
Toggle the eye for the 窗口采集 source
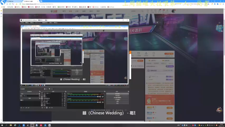tap(62, 102)
